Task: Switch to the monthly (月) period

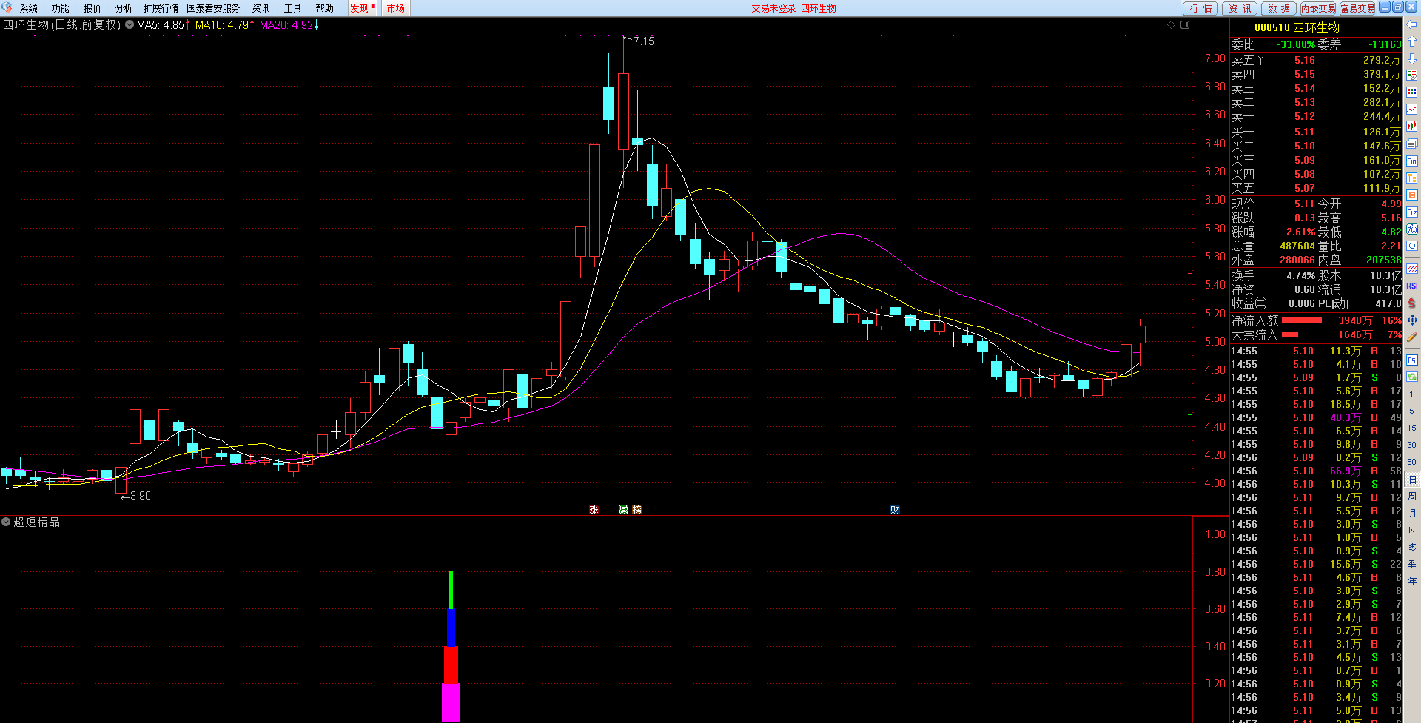Action: click(x=1411, y=514)
